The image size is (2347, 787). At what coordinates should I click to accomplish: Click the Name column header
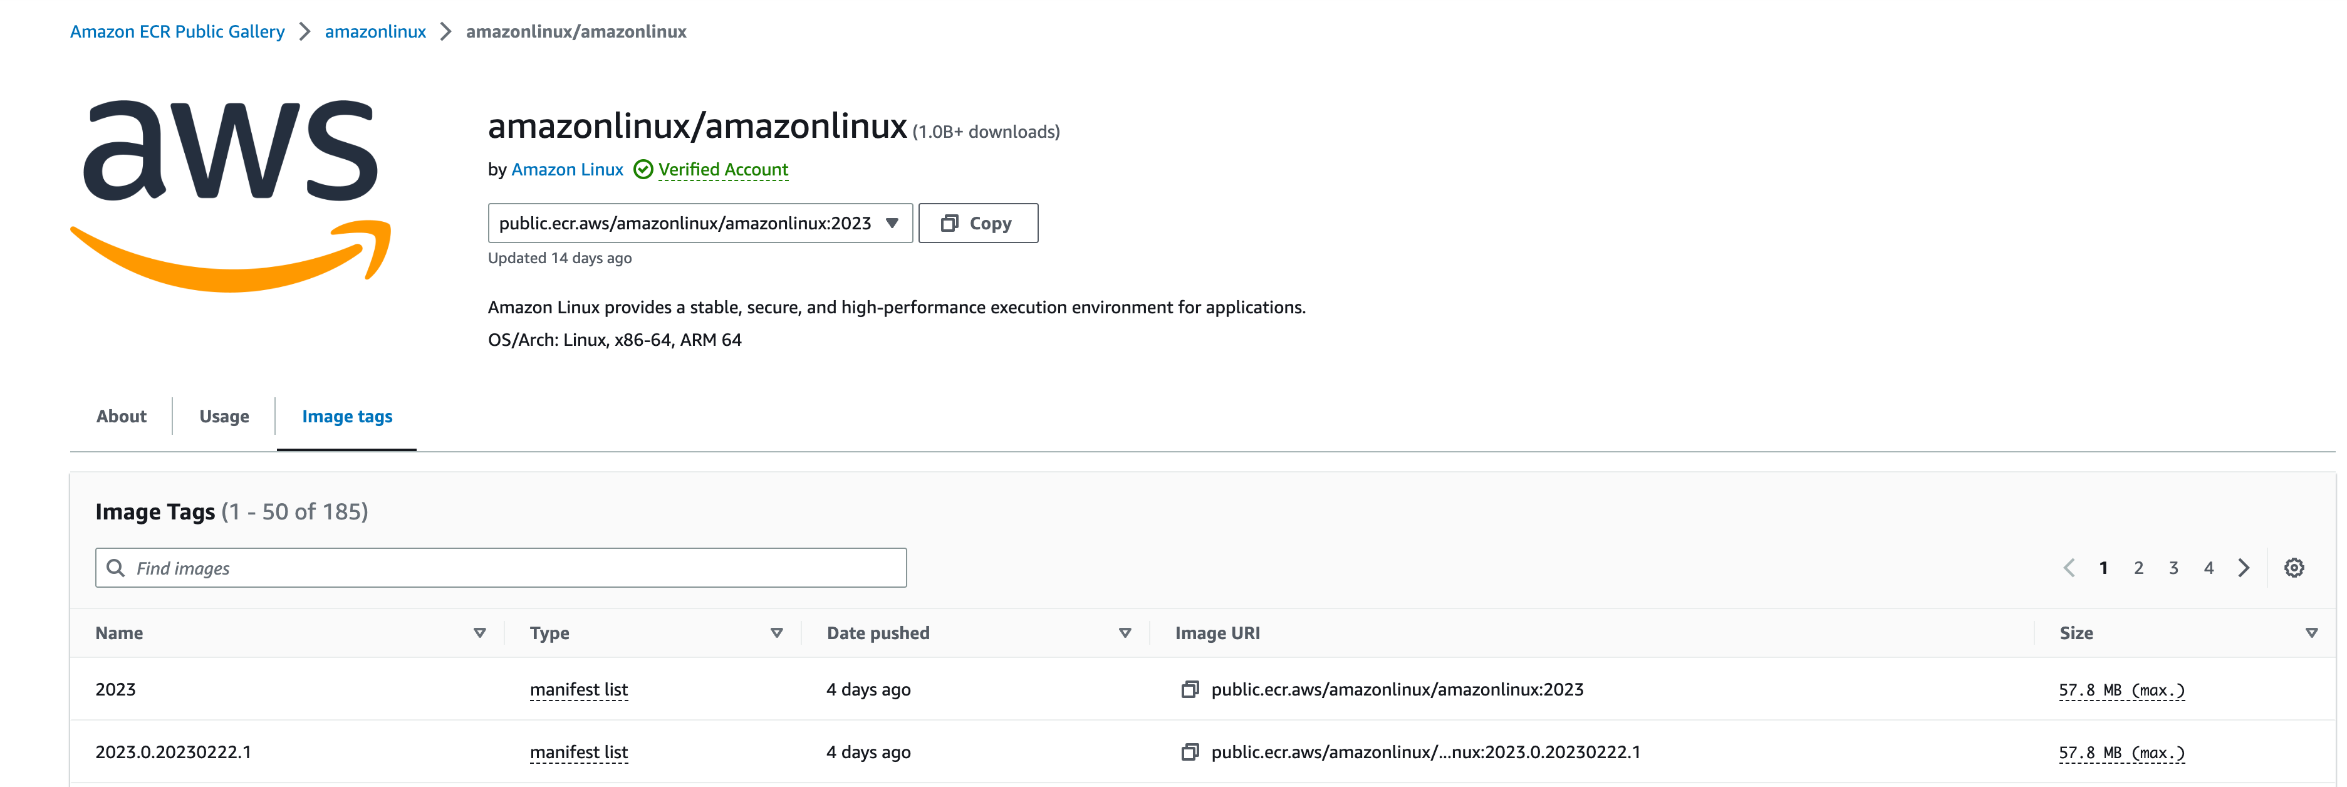tap(119, 633)
